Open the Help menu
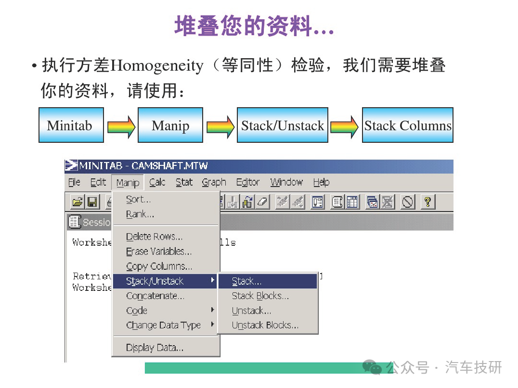This screenshot has width=518, height=388. pyautogui.click(x=321, y=182)
